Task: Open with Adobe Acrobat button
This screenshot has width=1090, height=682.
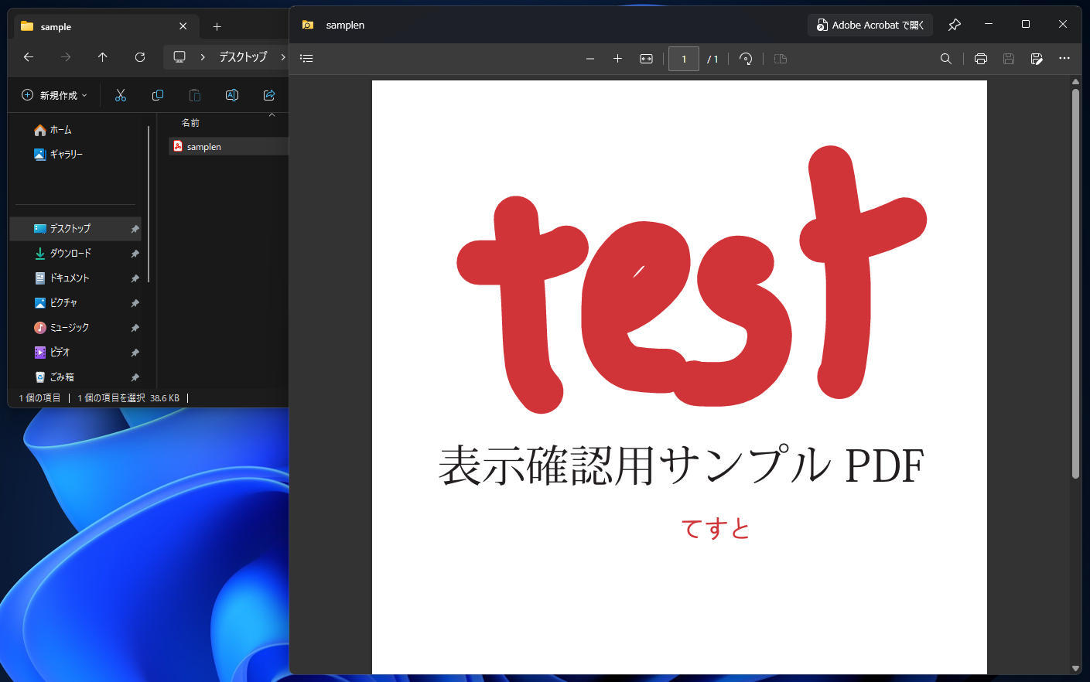Action: point(870,25)
